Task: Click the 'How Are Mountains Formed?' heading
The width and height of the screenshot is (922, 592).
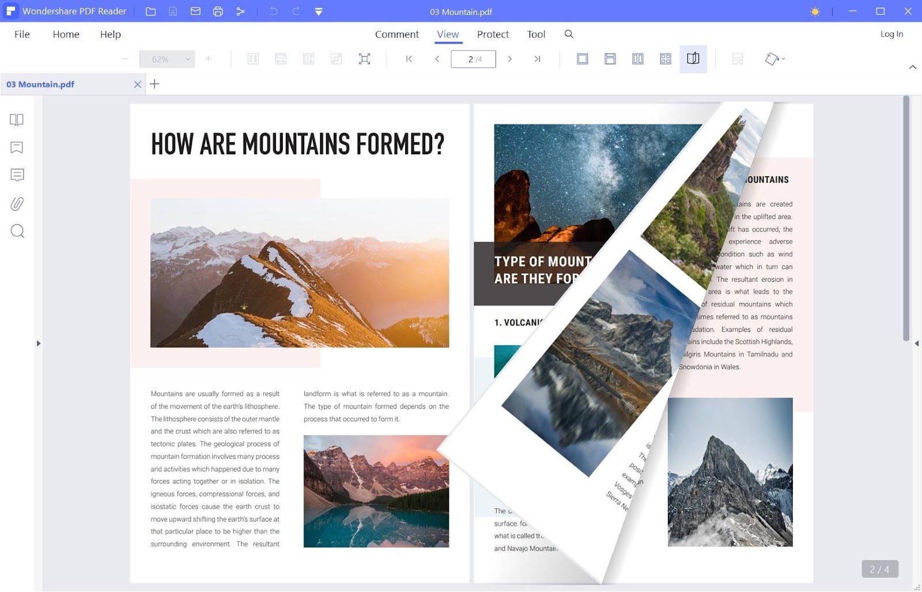Action: [297, 144]
